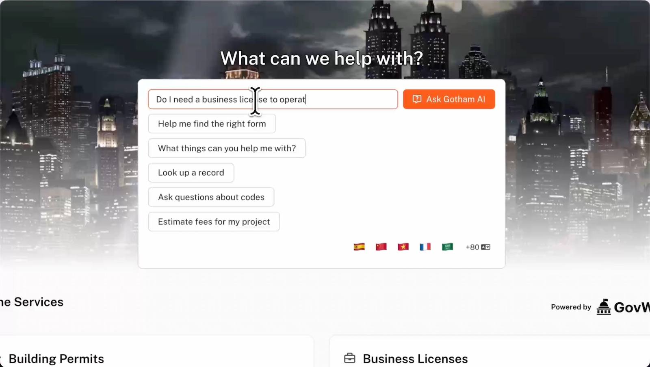Select the Spanish flag language option
This screenshot has width=650, height=367.
pyautogui.click(x=359, y=247)
